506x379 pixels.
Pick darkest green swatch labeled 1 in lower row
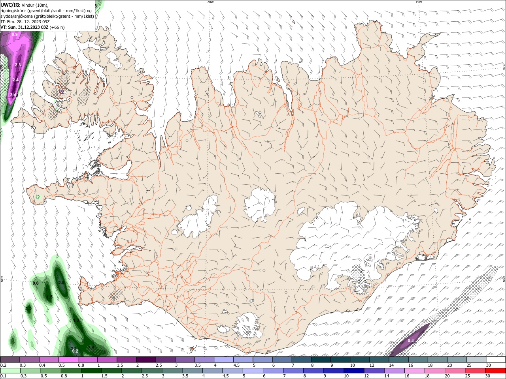pyautogui.click(x=91, y=371)
